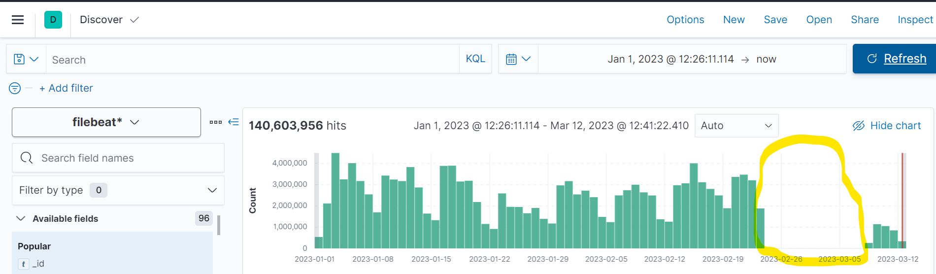Select the _id field
The image size is (936, 274).
pos(38,264)
